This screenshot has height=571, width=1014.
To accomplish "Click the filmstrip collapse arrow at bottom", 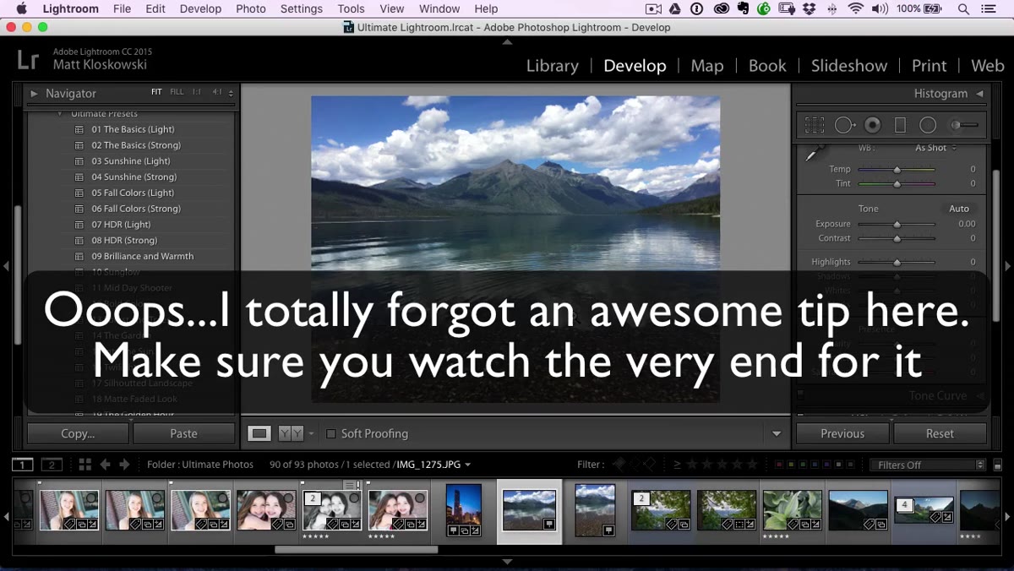I will pos(507,561).
